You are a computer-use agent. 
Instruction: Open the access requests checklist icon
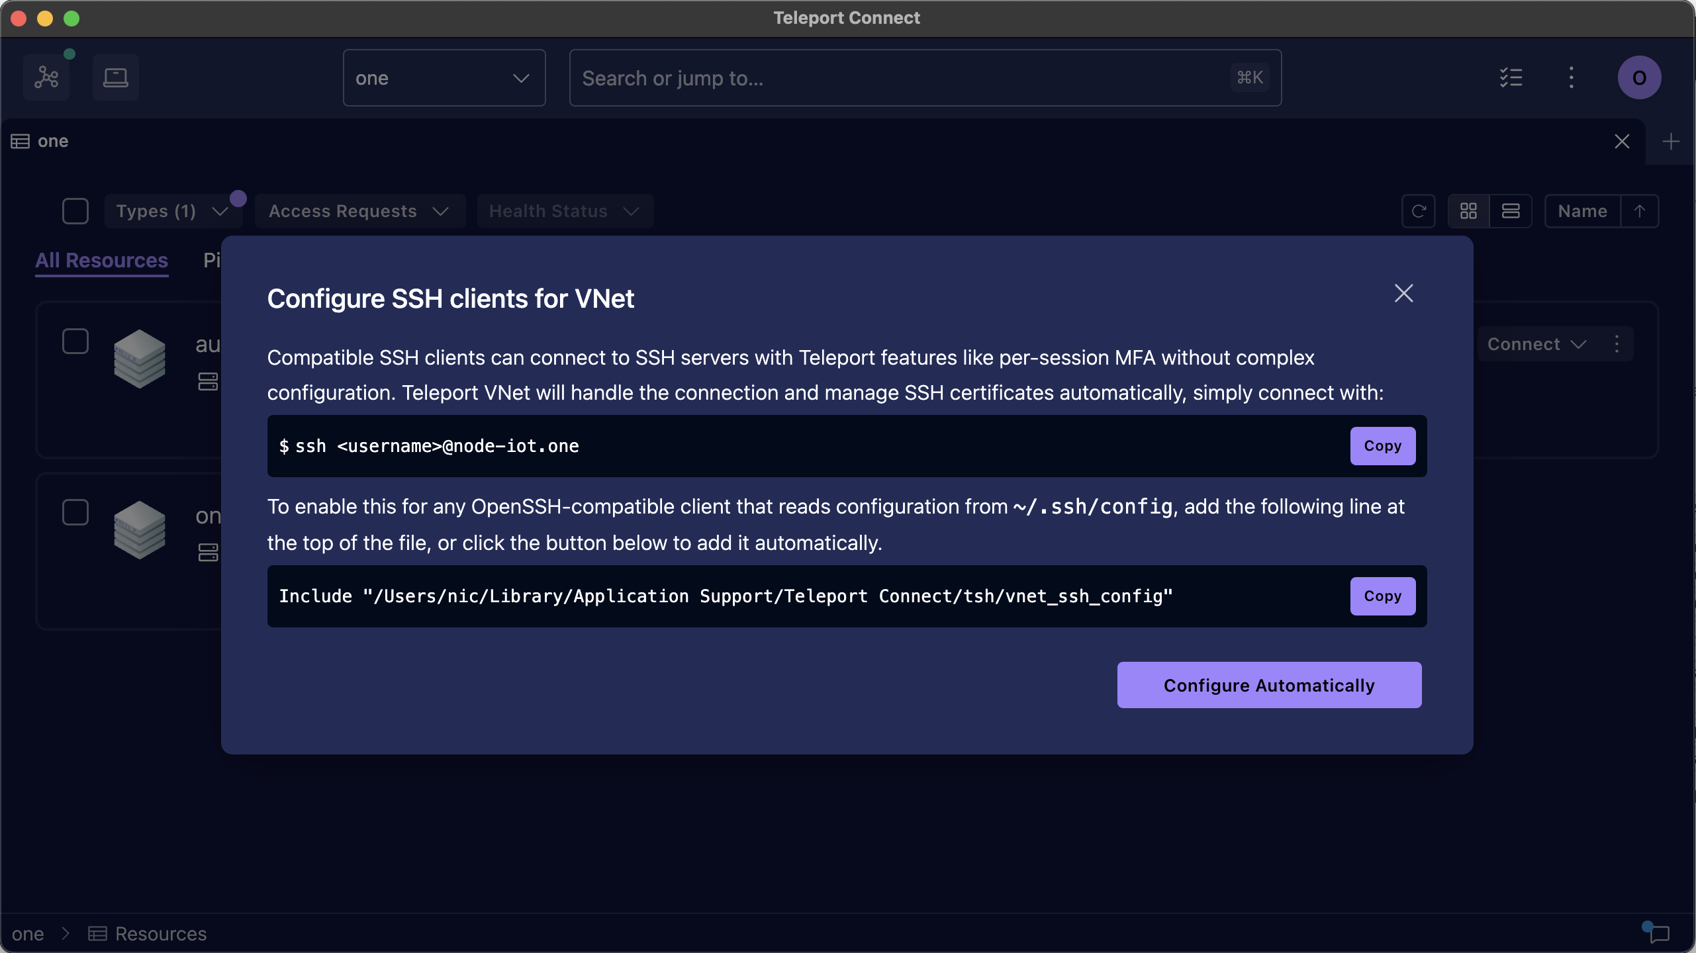click(1511, 77)
